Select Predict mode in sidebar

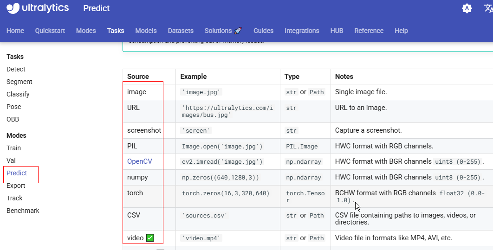point(17,173)
